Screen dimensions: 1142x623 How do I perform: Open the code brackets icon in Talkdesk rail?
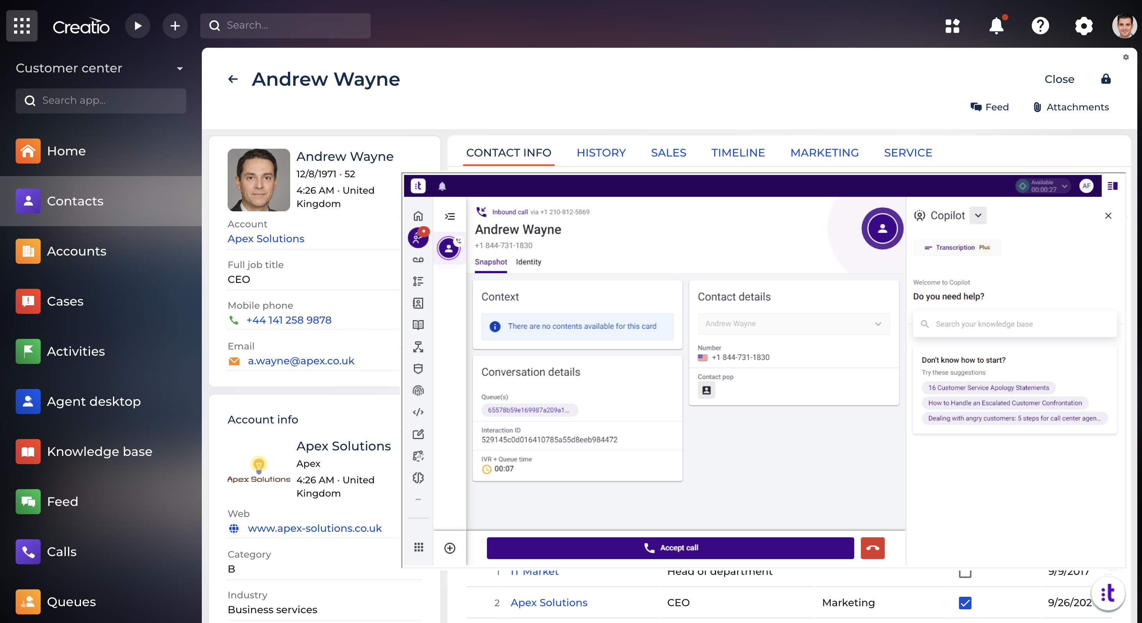418,412
